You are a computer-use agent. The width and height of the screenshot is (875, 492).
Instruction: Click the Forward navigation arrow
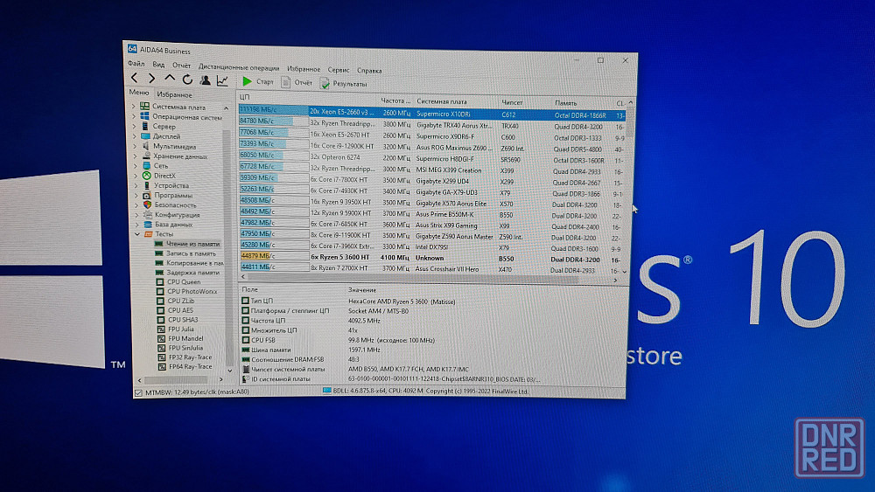151,79
